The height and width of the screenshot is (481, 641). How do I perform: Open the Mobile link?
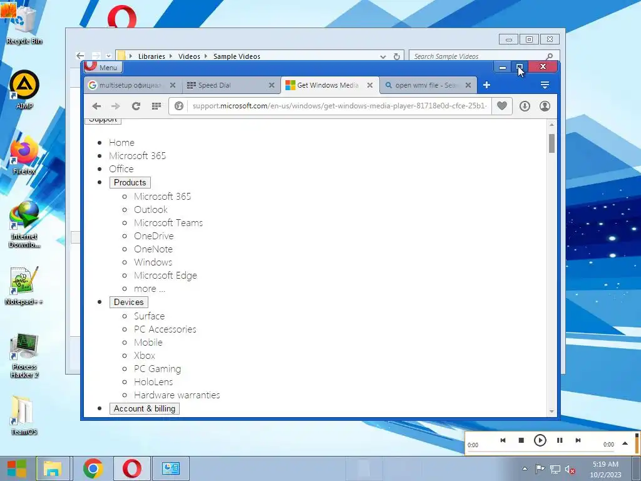(x=148, y=343)
